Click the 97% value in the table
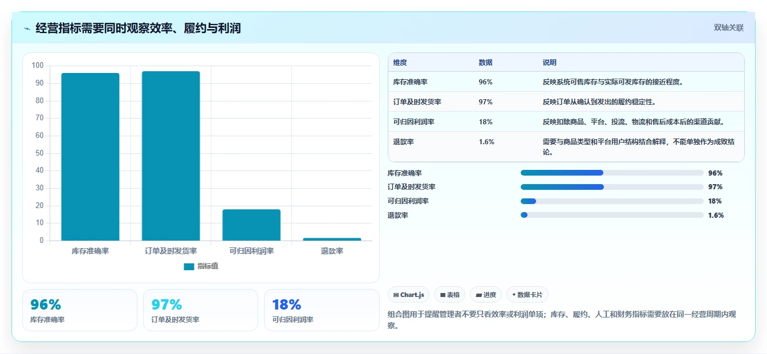 [486, 102]
